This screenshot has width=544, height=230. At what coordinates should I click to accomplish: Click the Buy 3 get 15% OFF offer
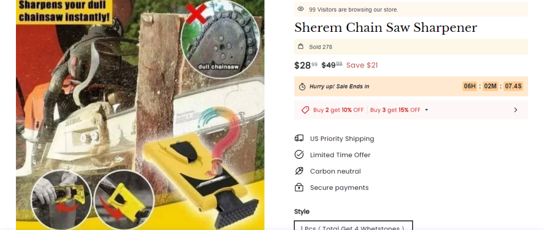395,110
